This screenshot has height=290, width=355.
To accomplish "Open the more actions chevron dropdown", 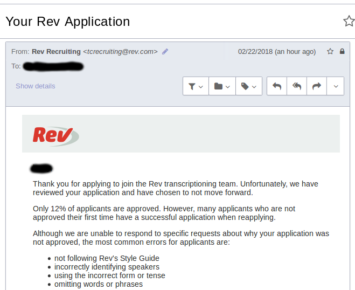I will pyautogui.click(x=336, y=86).
